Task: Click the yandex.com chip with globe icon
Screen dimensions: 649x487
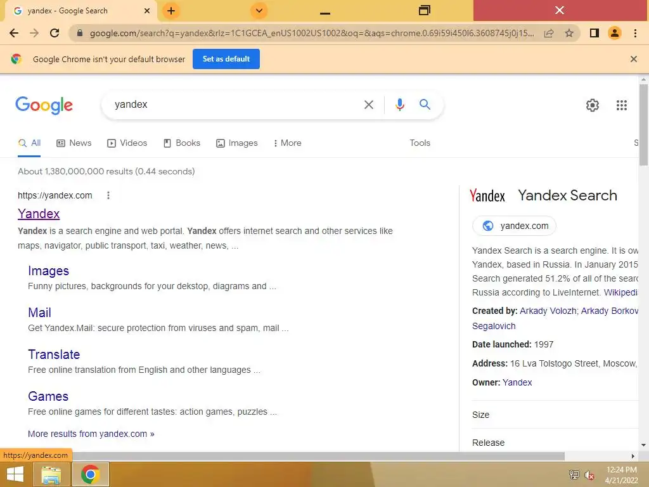Action: pos(514,226)
